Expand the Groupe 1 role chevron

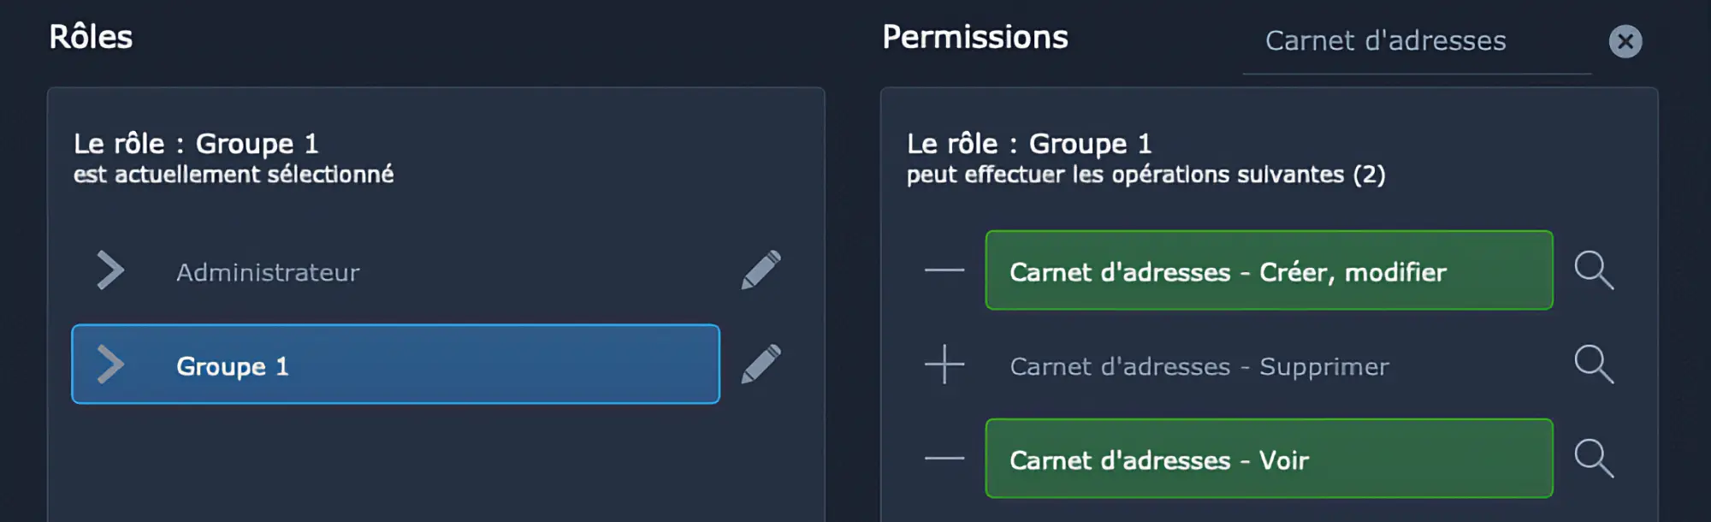coord(110,365)
